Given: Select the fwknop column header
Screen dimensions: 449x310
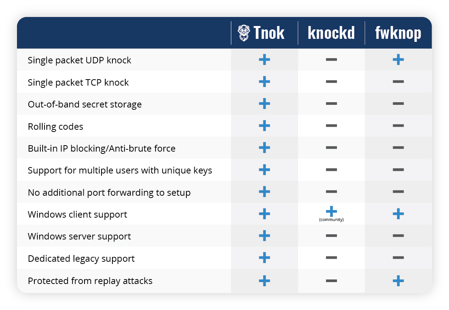Looking at the screenshot, I should pos(398,34).
